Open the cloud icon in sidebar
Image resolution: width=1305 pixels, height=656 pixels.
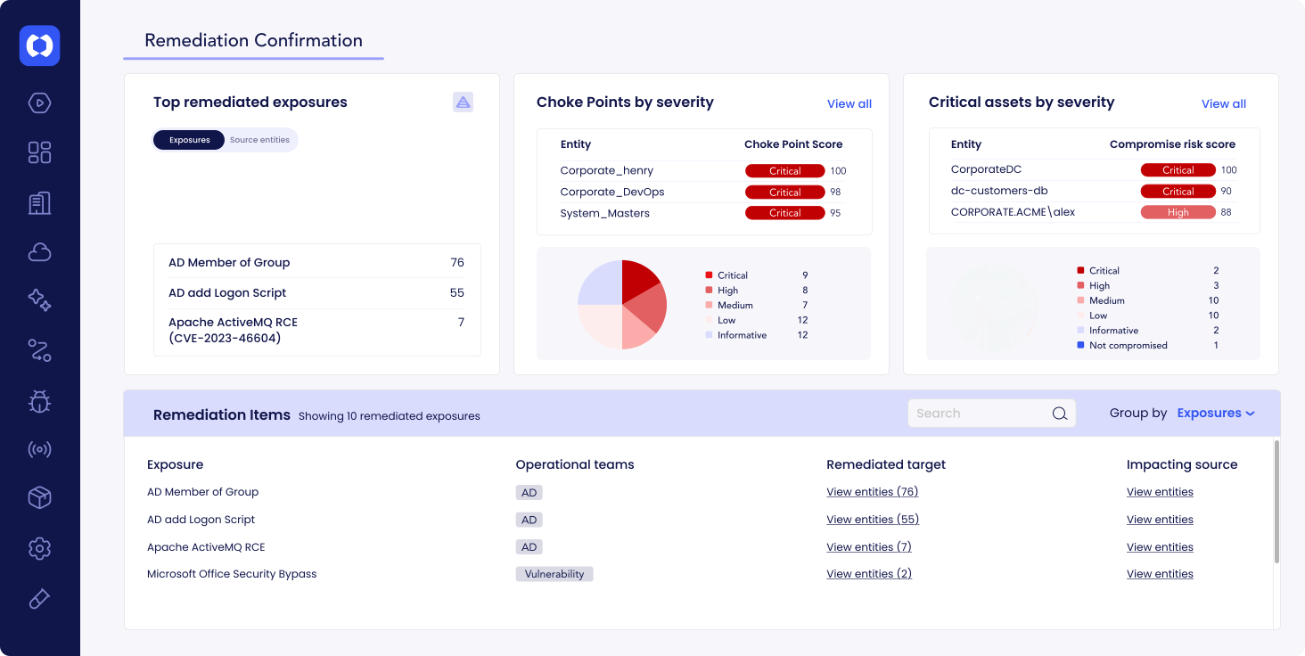click(x=39, y=252)
